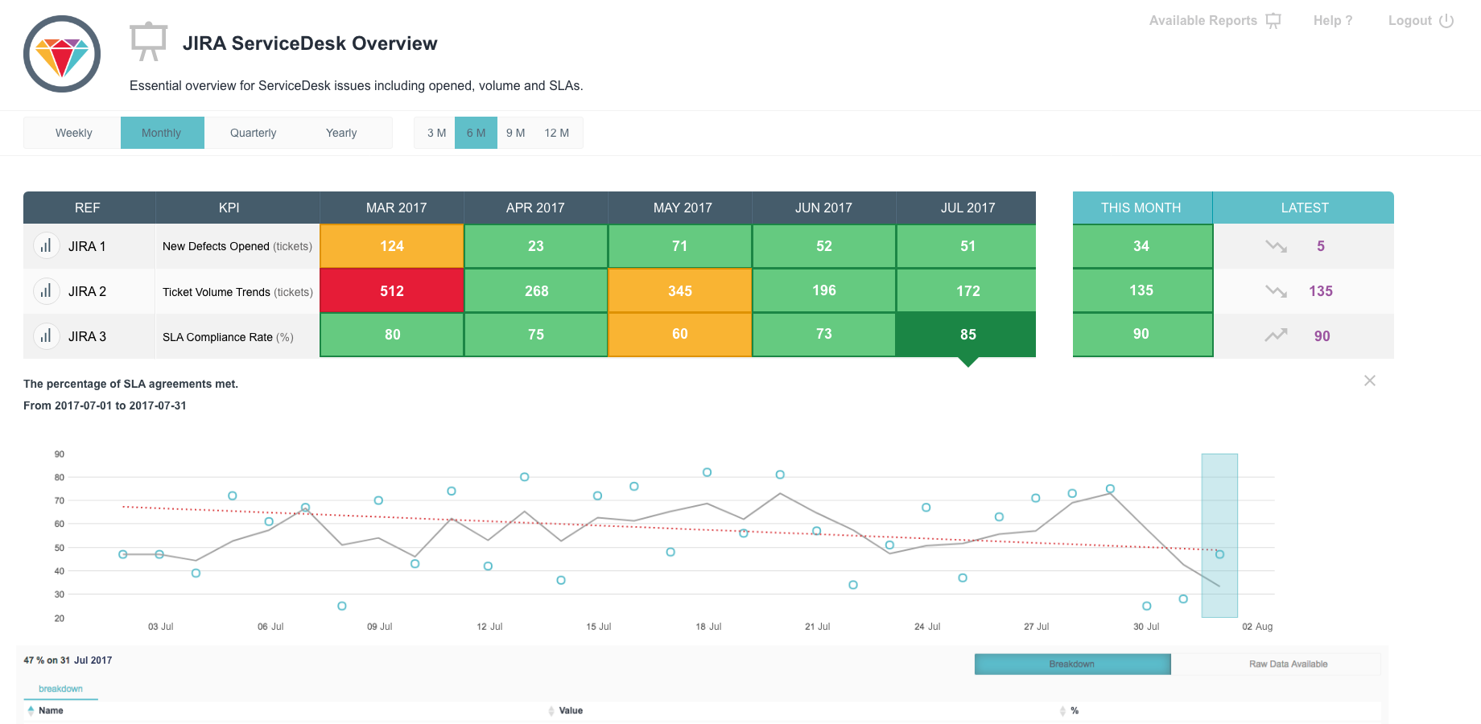Image resolution: width=1481 pixels, height=724 pixels.
Task: Switch to Quarterly view
Action: (x=253, y=133)
